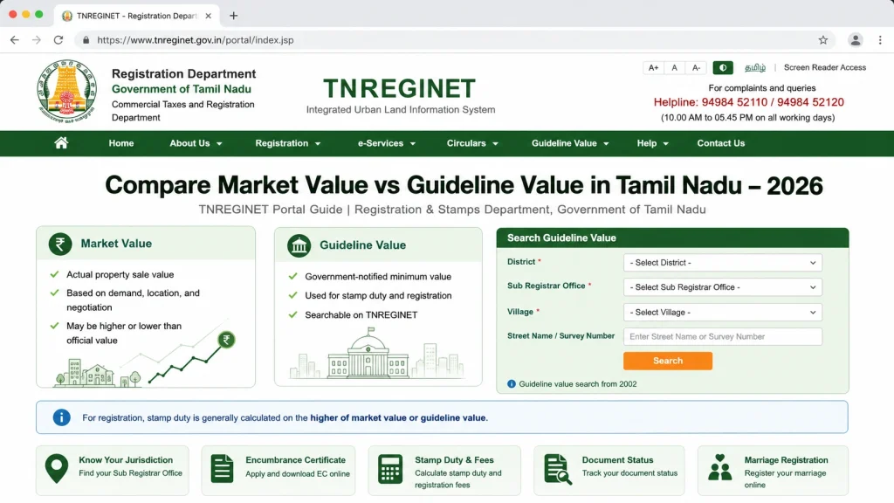This screenshot has width=894, height=503.
Task: Click the blue info icon in stamp duty notice
Action: click(62, 417)
